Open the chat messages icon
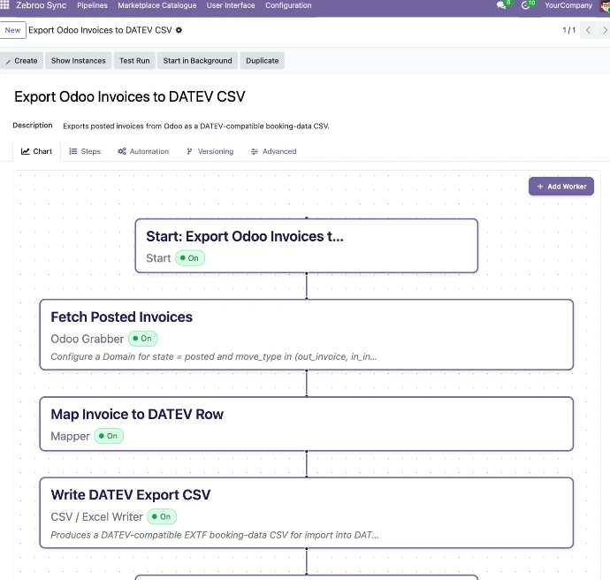 501,5
